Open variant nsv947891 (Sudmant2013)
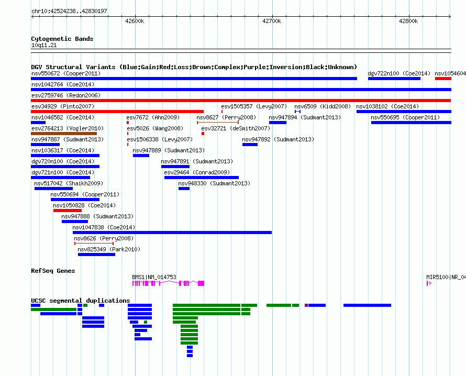The height and width of the screenshot is (376, 466). pos(175,167)
